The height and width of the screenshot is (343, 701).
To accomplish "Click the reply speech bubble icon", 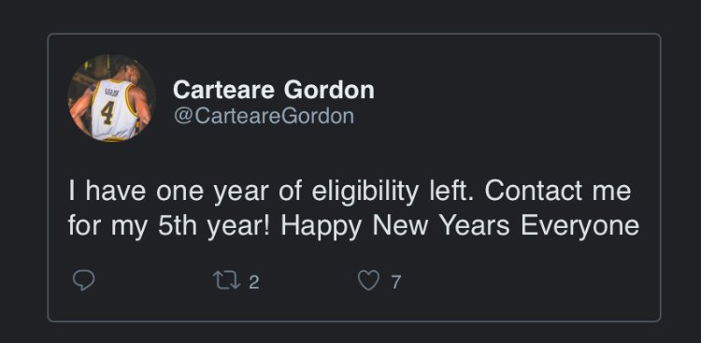I will [83, 280].
